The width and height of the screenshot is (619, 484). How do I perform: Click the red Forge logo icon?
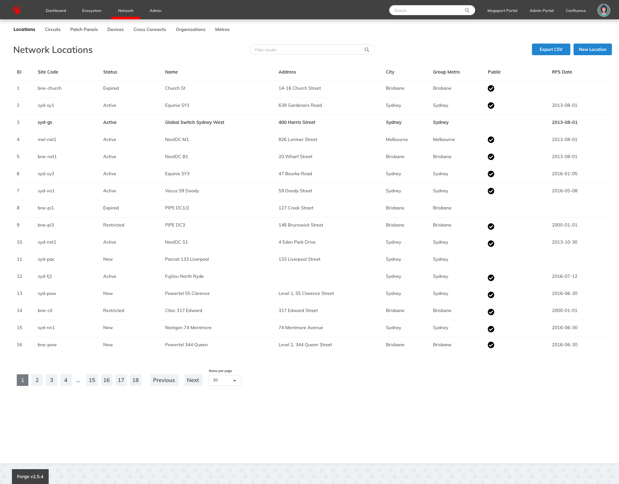[16, 10]
